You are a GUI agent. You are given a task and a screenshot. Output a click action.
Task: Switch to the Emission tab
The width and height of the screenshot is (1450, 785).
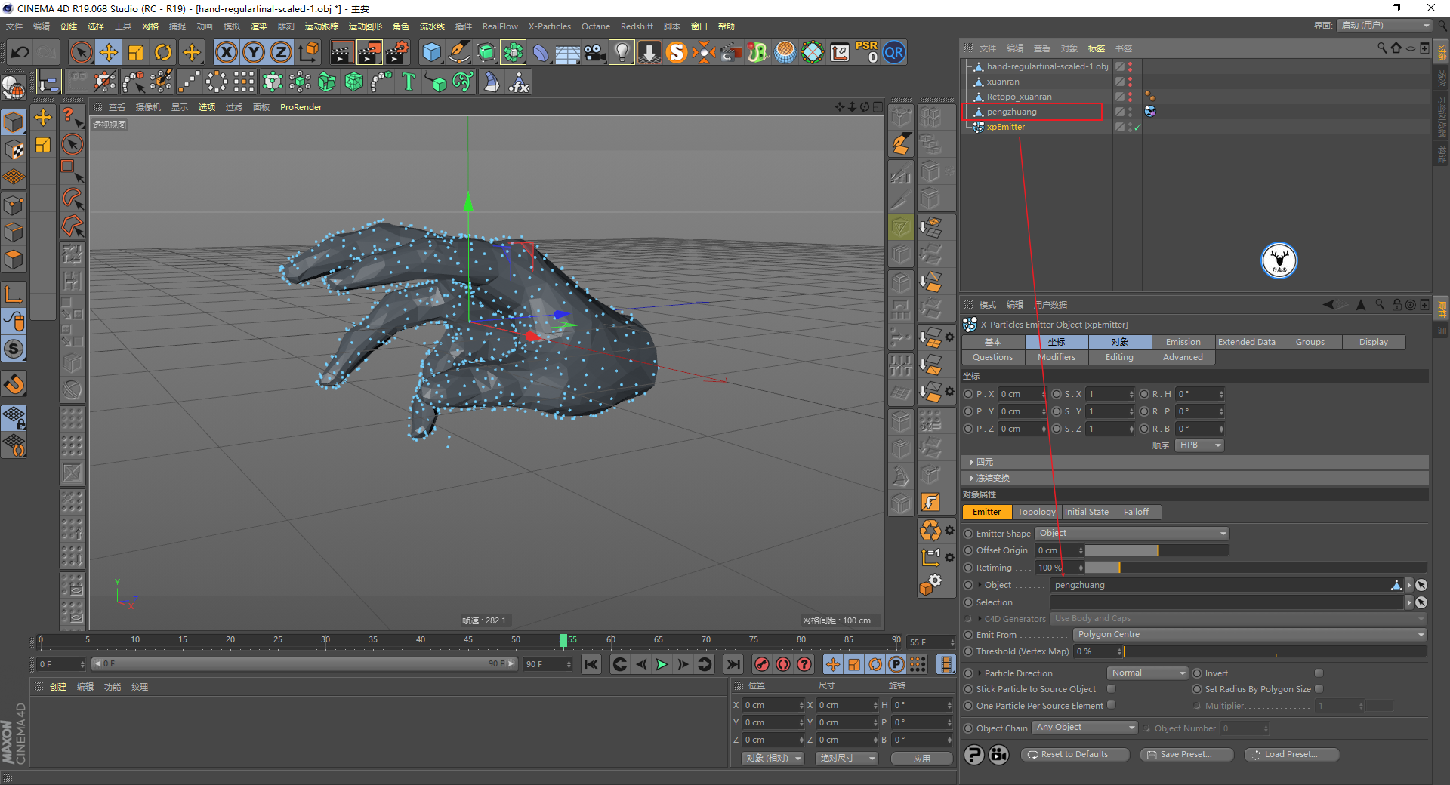tap(1183, 343)
